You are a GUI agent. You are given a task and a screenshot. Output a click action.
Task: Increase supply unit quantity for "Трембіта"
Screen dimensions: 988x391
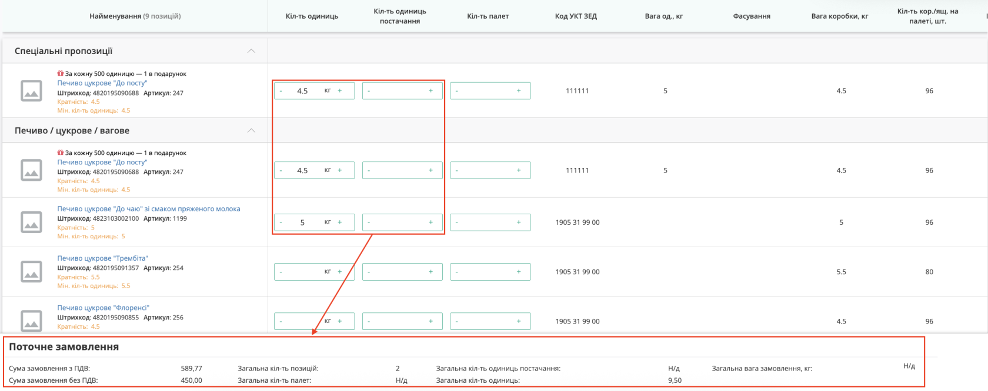(430, 271)
